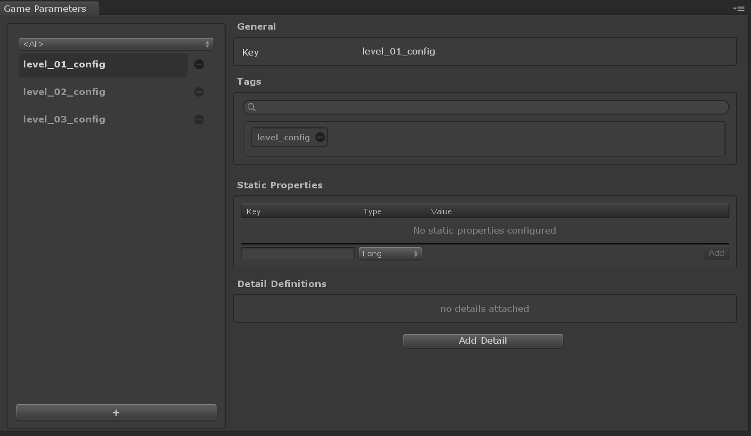
Task: Open the Long type dropdown
Action: coord(390,253)
